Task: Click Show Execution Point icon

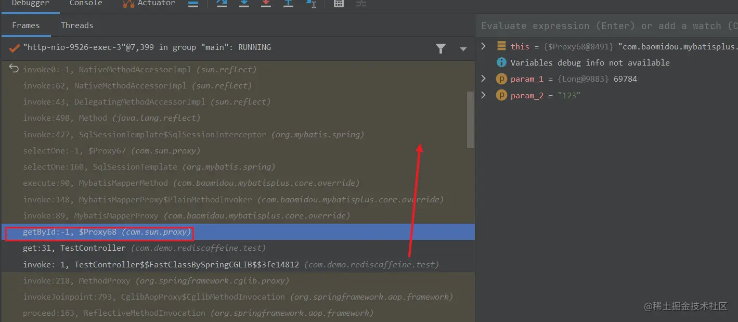Action: tap(193, 4)
